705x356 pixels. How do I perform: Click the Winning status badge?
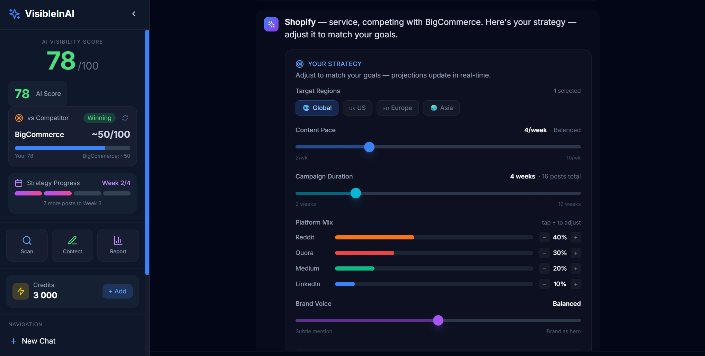[x=99, y=118]
